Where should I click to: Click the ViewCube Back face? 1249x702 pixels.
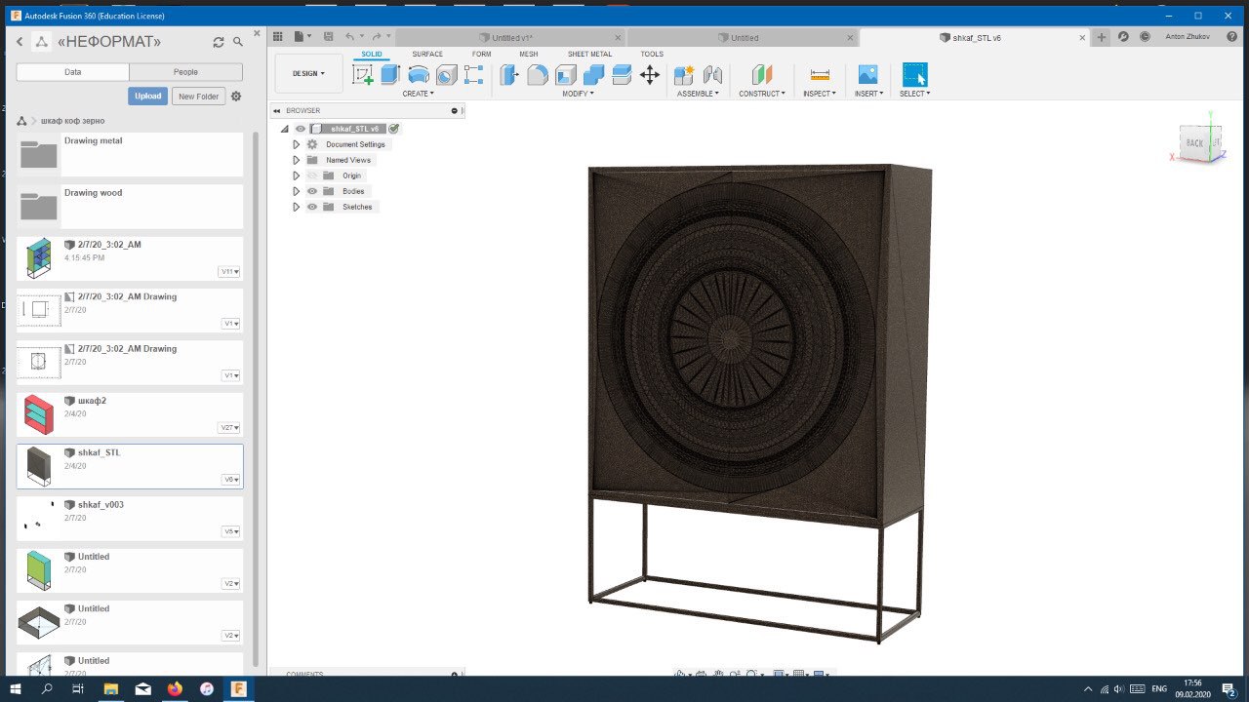[1194, 143]
